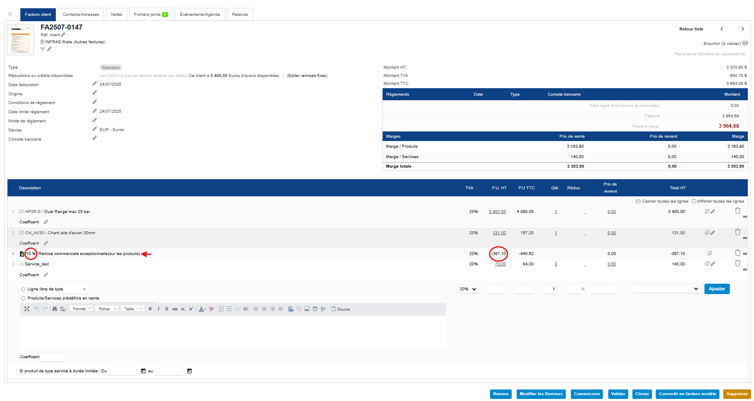This screenshot has width=754, height=401.
Task: Click the Bold button in editor toolbar
Action: (x=150, y=309)
